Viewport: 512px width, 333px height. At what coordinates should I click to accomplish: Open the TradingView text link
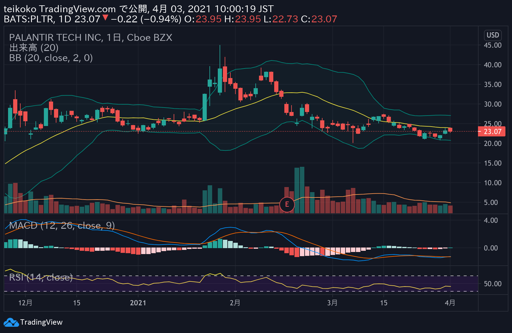coord(41,322)
